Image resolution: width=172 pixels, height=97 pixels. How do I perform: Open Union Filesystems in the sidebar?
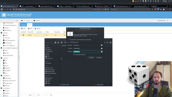coord(10,46)
